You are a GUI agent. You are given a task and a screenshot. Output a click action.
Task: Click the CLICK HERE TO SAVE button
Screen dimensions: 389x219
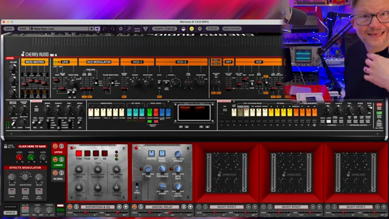32,147
